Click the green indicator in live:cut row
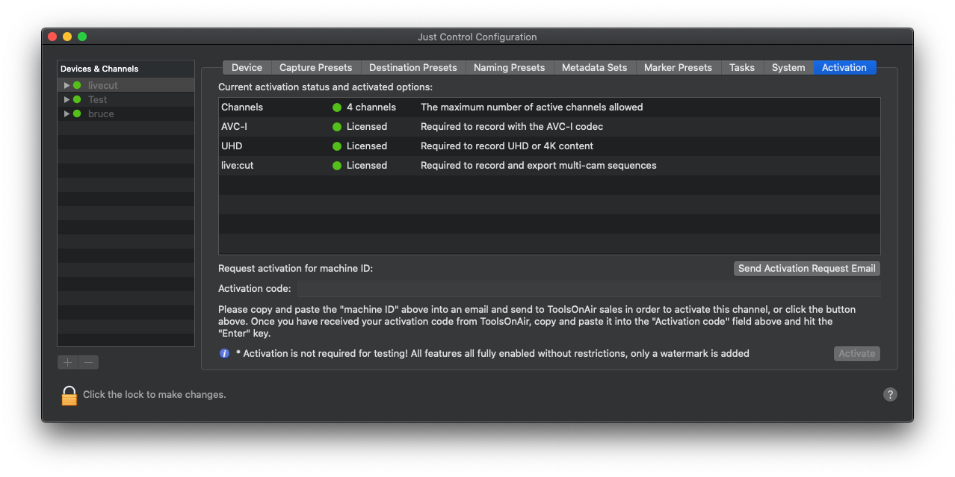 tap(337, 165)
